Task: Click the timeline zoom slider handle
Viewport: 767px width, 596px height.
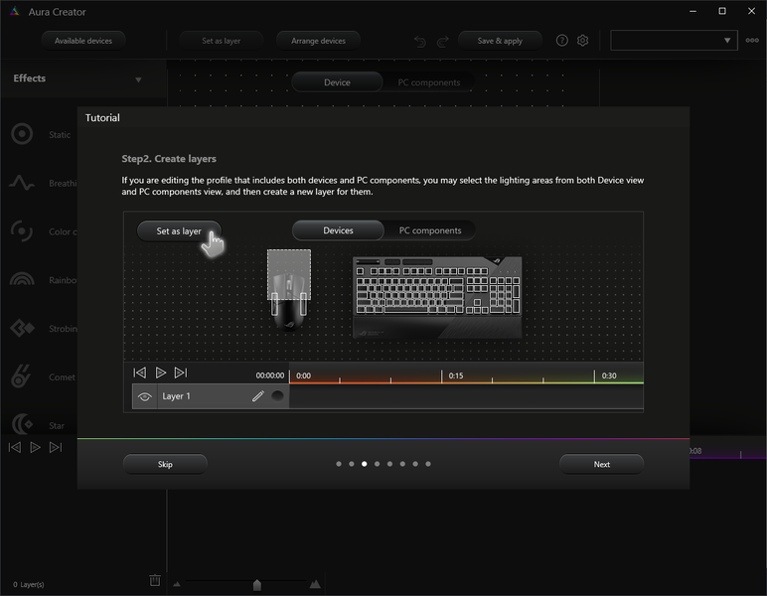Action: (256, 584)
